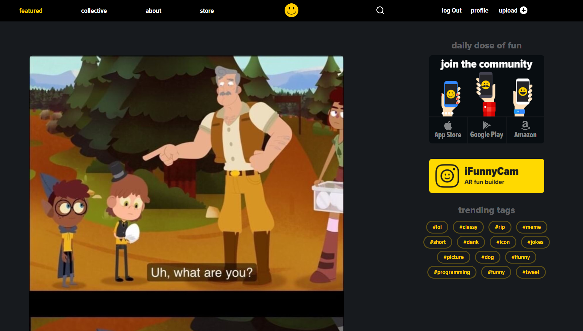Open the iFunnyCam AR fun builder banner
Screen dimensions: 583x331
[487, 176]
